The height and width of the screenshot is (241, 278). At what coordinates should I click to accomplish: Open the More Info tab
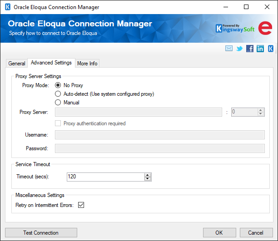[x=87, y=63]
